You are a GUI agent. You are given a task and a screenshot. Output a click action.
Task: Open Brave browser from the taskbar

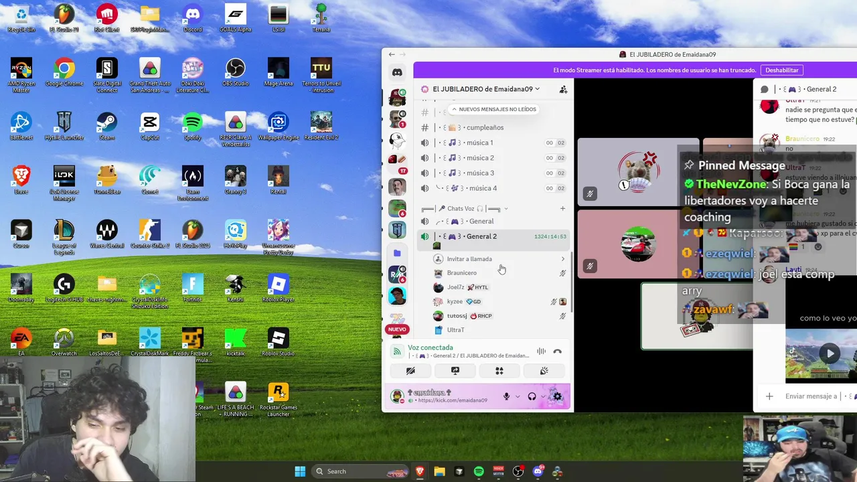click(x=420, y=471)
